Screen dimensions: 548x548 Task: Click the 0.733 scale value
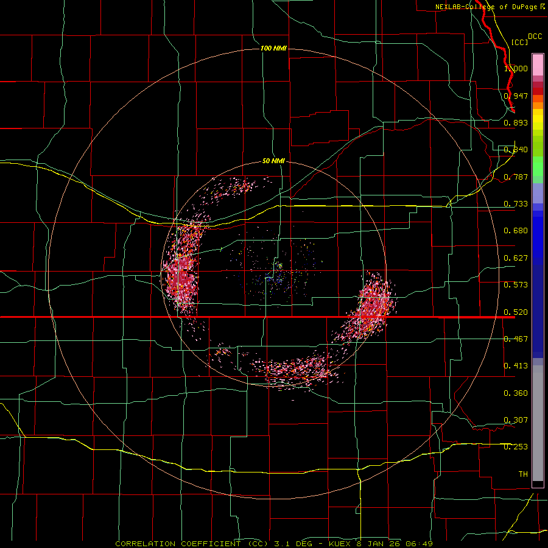tap(516, 204)
